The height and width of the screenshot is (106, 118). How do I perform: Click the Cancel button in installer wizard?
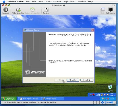click(x=87, y=80)
